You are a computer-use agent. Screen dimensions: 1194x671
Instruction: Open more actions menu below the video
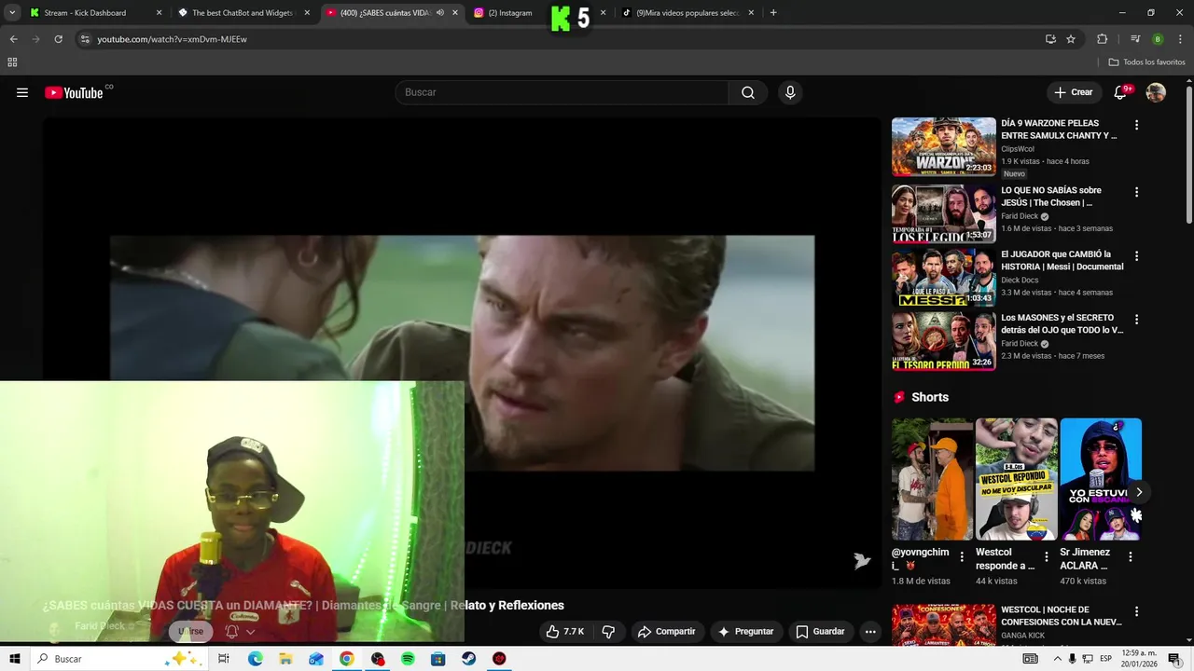click(870, 631)
